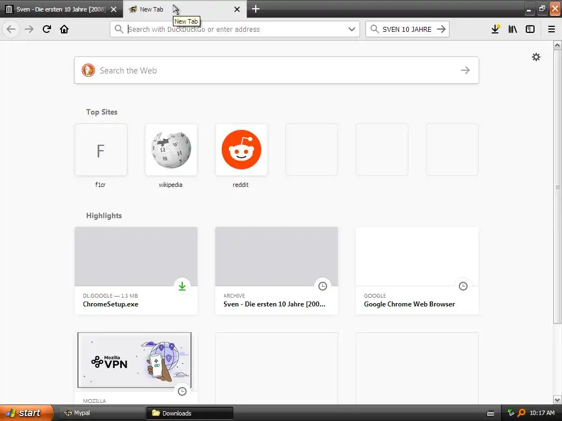Screen dimensions: 562x421
Task: Focus the Search the Web field
Action: tap(277, 70)
